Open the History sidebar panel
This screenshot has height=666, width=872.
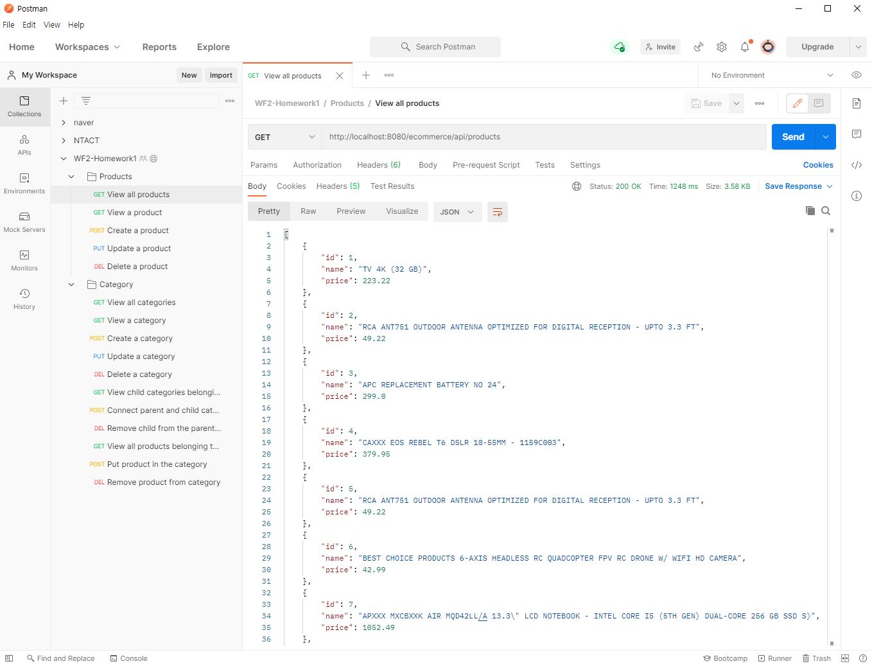(24, 299)
